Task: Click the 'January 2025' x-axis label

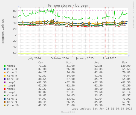Action: coord(85,58)
